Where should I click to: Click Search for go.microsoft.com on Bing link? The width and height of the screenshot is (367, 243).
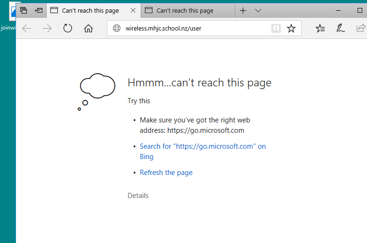click(x=203, y=151)
